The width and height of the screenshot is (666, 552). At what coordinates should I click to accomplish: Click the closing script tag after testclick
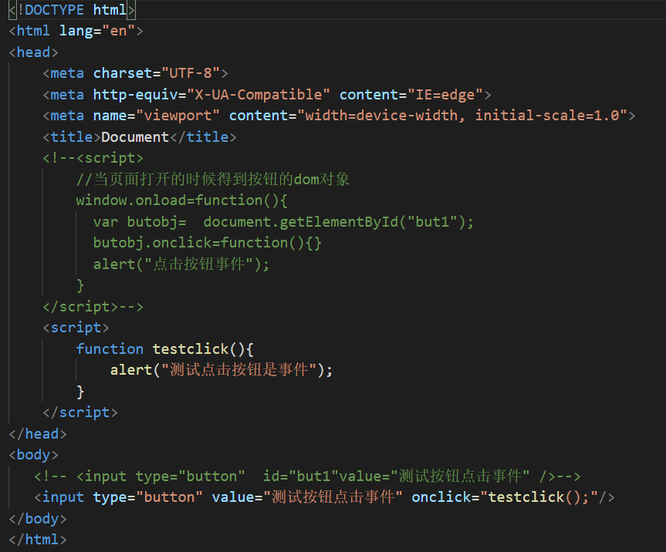(x=79, y=412)
